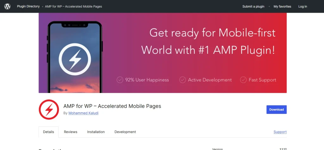
Task: Click breadcrumb AMP for WP – Accelerated Mobile Pages
Action: click(73, 6)
